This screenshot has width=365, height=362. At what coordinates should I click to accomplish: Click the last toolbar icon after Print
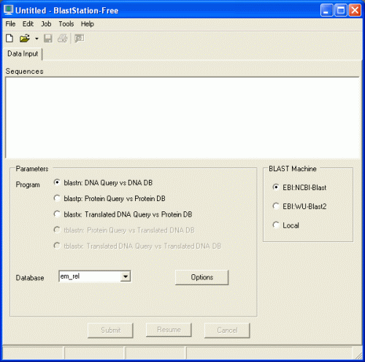[x=80, y=39]
